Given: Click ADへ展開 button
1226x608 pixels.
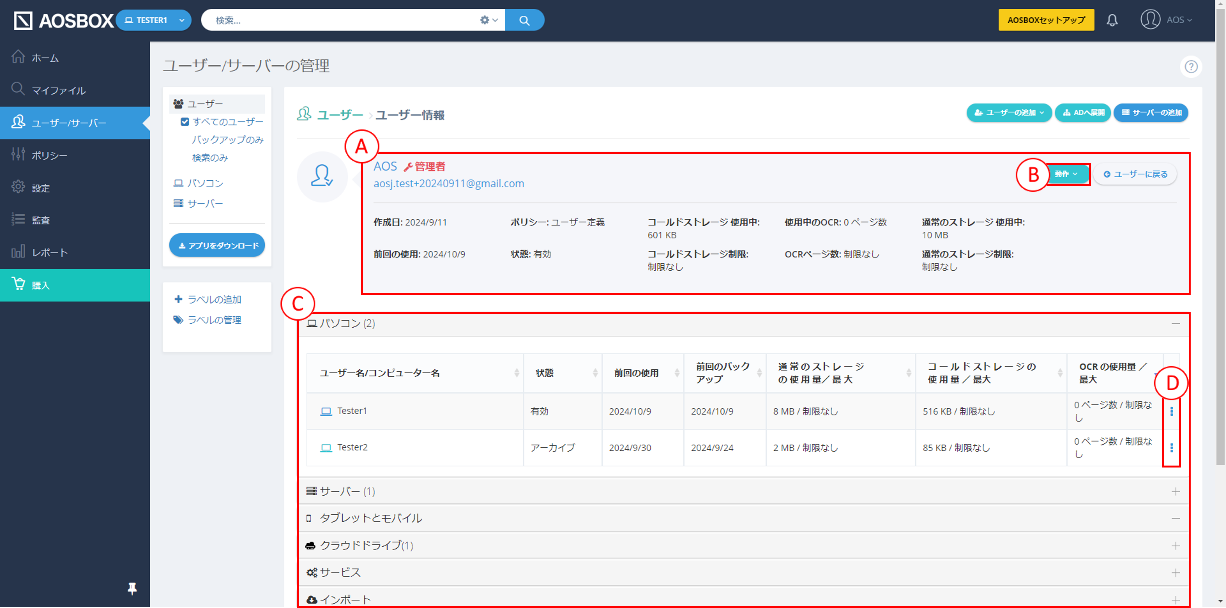Looking at the screenshot, I should (x=1083, y=113).
